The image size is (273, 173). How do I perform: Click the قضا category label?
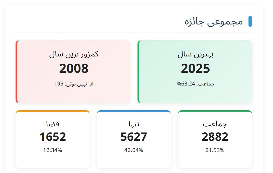coord(53,123)
